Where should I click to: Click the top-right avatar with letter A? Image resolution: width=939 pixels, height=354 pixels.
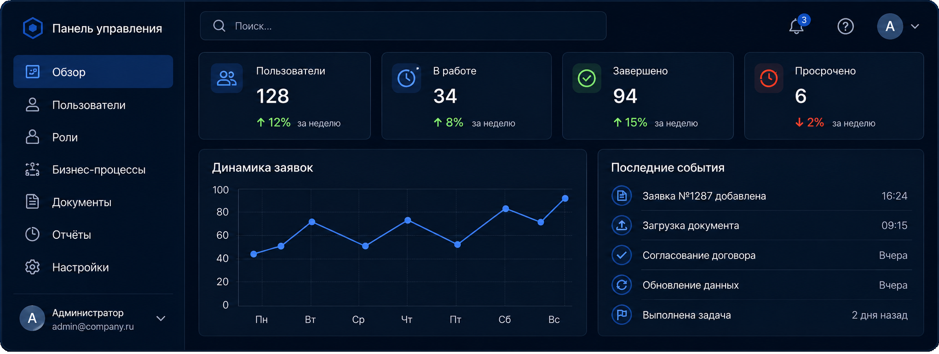click(890, 27)
